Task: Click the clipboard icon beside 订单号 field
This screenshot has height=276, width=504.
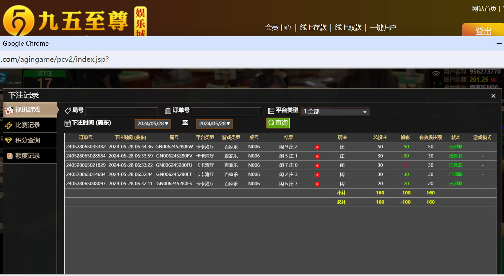Action: click(x=168, y=110)
